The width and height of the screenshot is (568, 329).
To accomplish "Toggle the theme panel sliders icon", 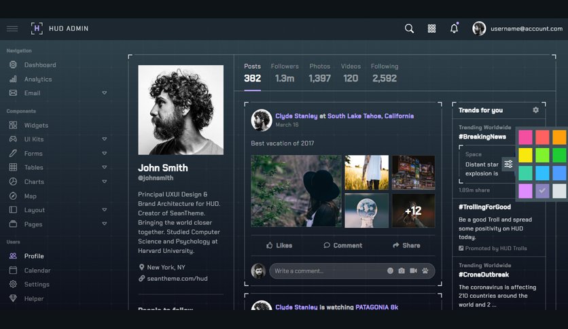I will [509, 164].
